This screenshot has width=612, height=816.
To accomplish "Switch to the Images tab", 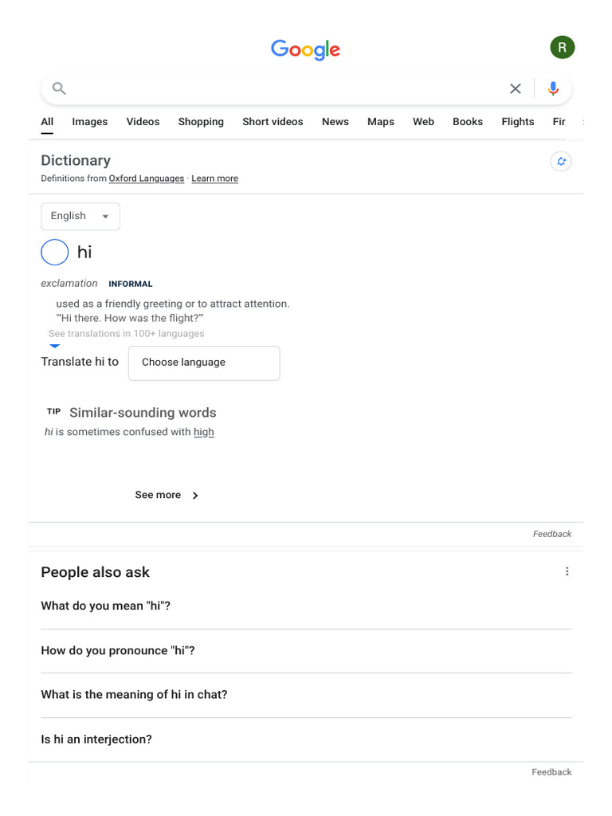I will coord(89,122).
